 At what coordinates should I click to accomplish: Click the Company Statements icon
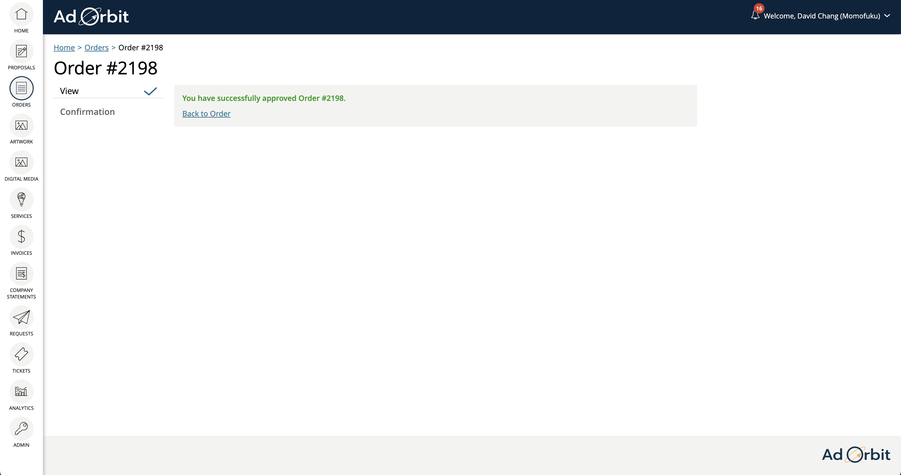(x=21, y=274)
